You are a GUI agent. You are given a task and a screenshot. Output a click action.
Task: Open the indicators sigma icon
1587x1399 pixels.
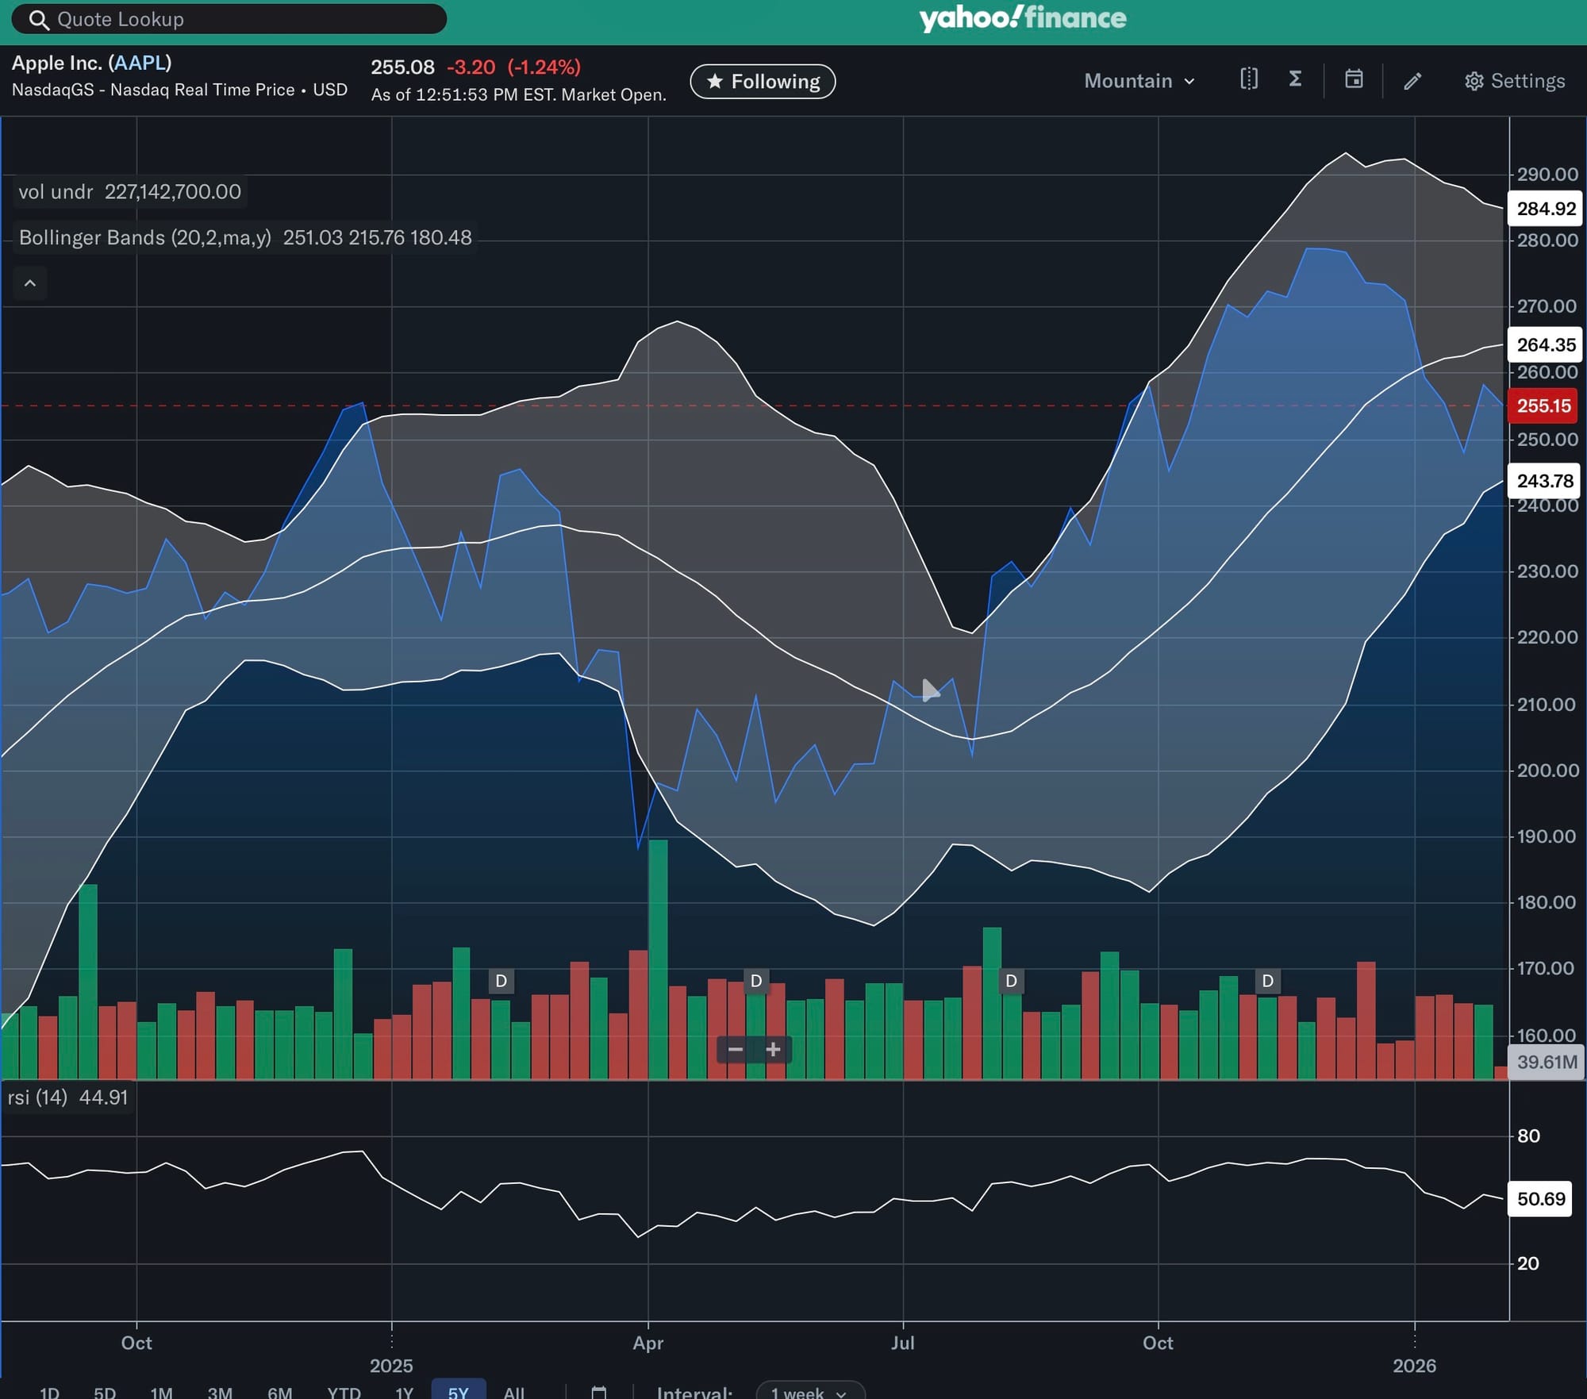pyautogui.click(x=1295, y=80)
